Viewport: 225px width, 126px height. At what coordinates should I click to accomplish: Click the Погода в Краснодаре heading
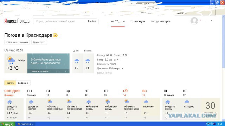(x=28, y=35)
